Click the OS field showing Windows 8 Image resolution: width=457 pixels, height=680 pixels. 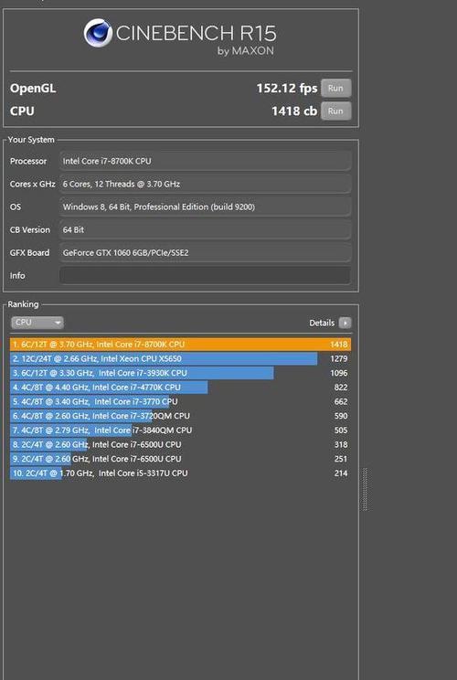(x=205, y=207)
